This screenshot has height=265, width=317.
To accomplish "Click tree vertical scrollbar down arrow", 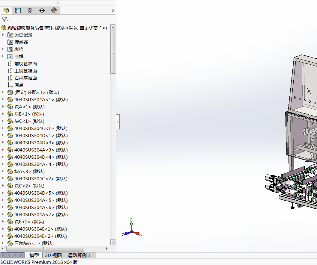I will click(x=113, y=242).
